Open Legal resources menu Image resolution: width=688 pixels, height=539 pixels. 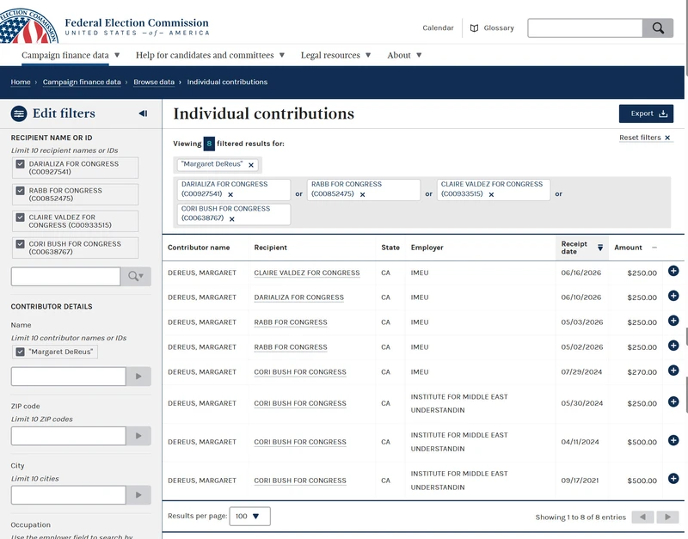point(335,55)
